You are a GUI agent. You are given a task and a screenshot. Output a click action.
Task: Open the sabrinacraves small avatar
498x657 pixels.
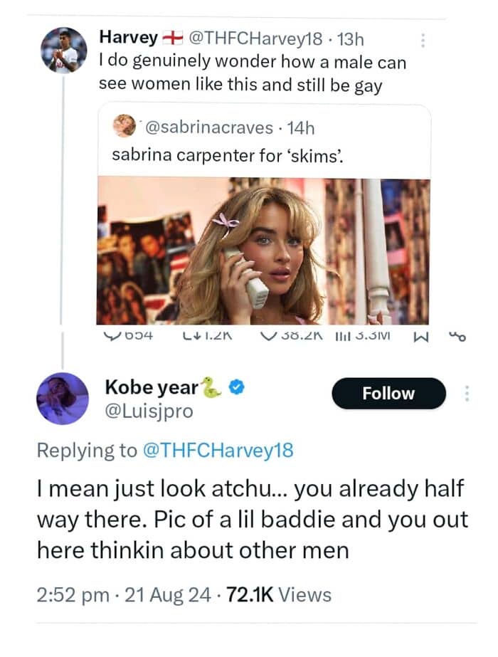point(124,126)
